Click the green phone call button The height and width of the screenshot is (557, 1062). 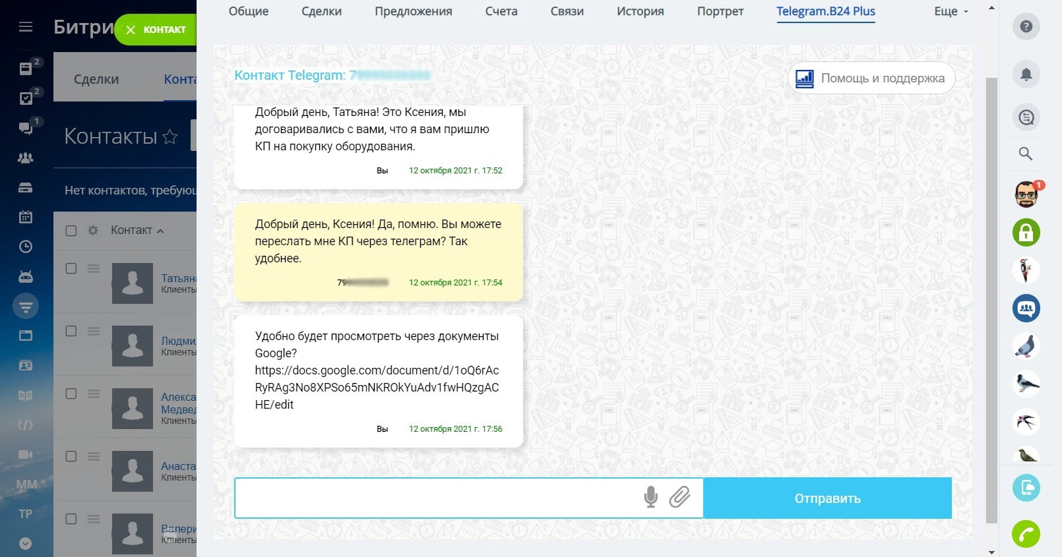click(1026, 534)
